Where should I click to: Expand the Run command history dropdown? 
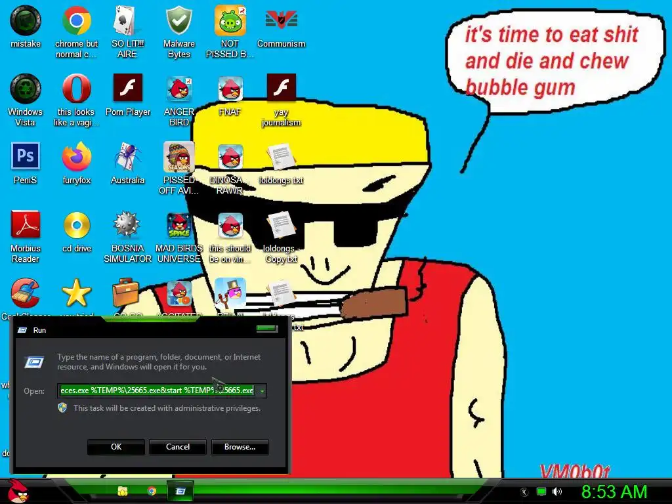pyautogui.click(x=262, y=391)
